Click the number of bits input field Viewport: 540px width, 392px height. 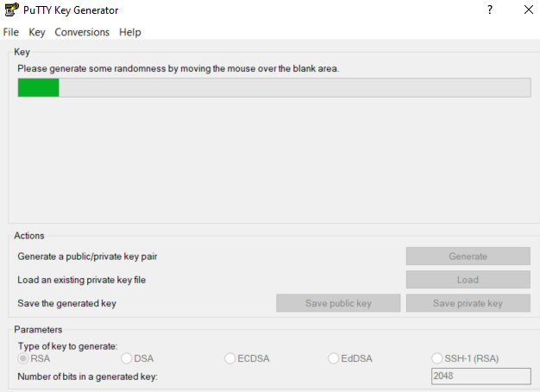click(480, 376)
